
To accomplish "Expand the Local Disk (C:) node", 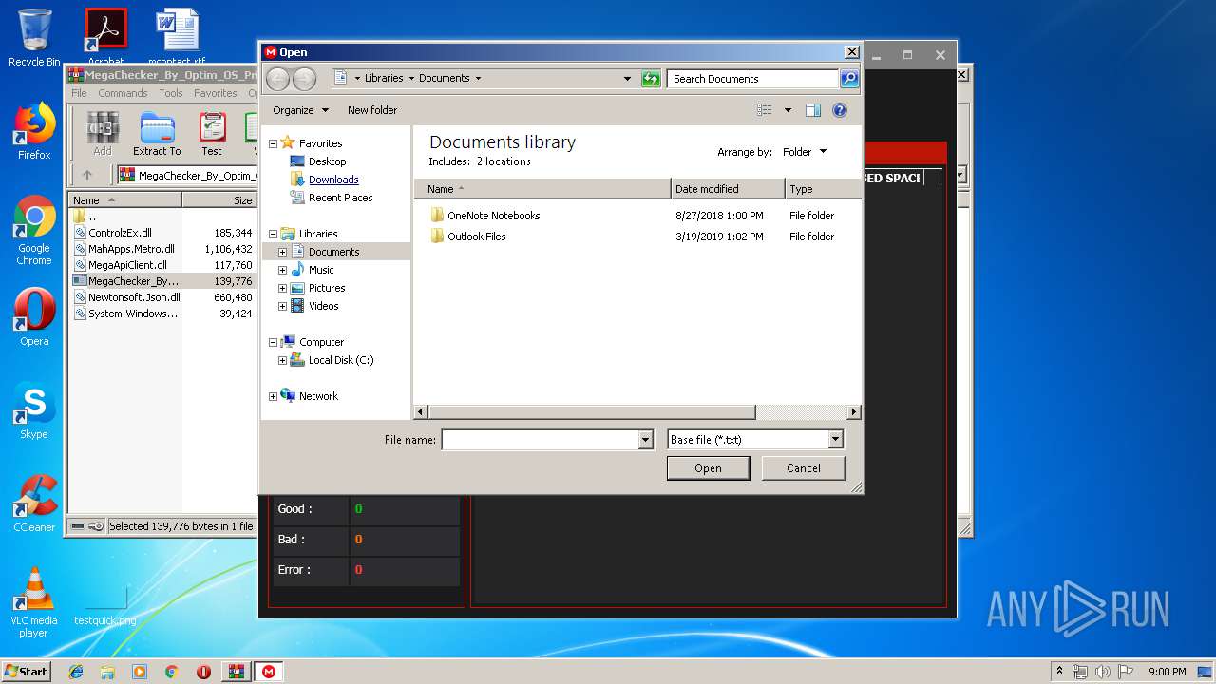I will [282, 360].
